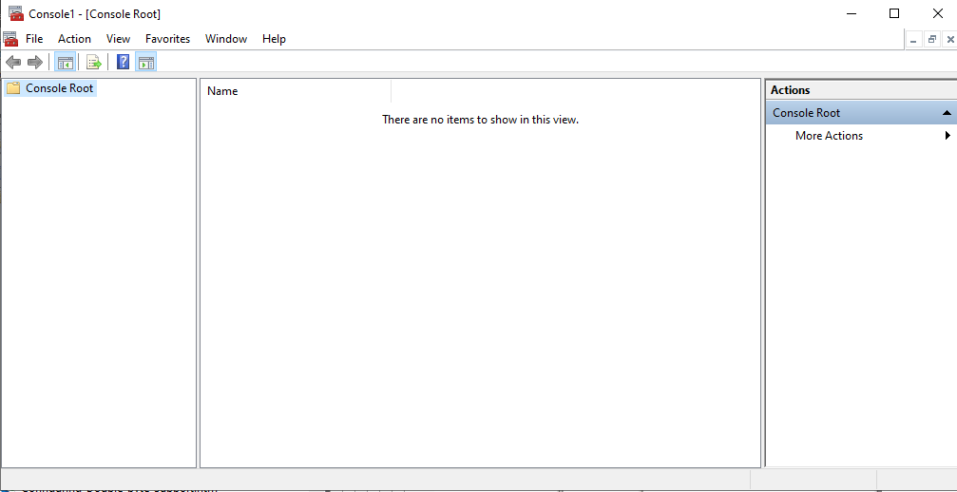Open the Help menu
Viewport: 957px width, 492px height.
click(274, 39)
